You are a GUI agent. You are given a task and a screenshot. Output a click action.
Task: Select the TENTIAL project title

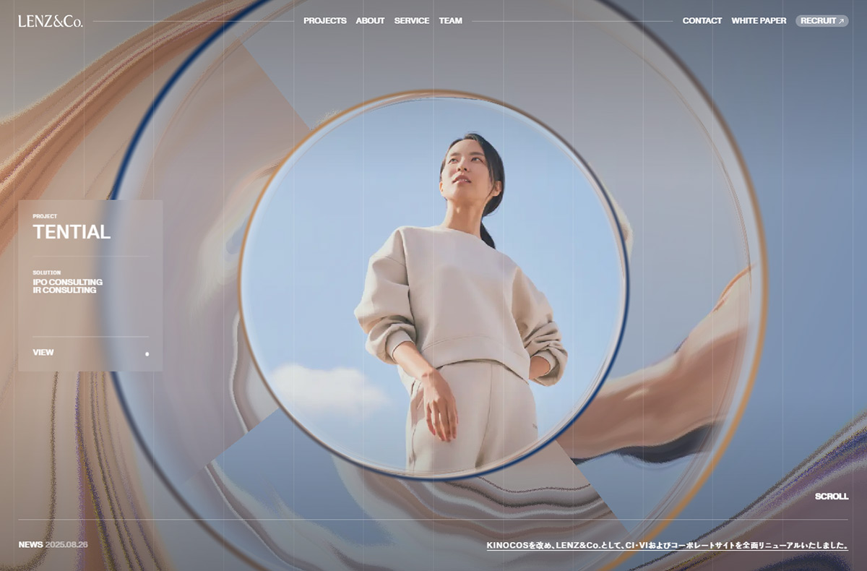click(x=72, y=232)
